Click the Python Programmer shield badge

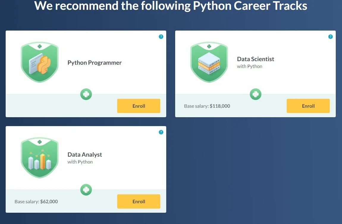(x=40, y=62)
